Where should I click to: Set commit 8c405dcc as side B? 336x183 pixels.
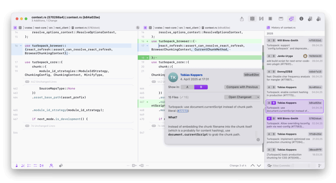coord(274,87)
